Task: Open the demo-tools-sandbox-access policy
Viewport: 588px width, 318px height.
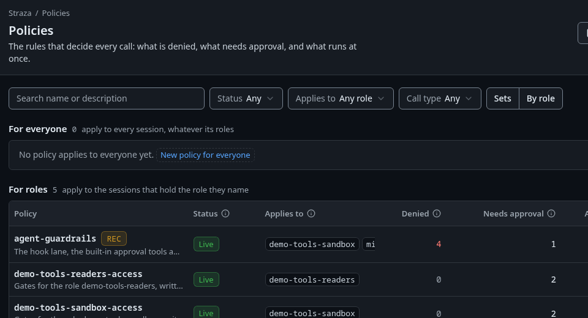Action: point(78,308)
